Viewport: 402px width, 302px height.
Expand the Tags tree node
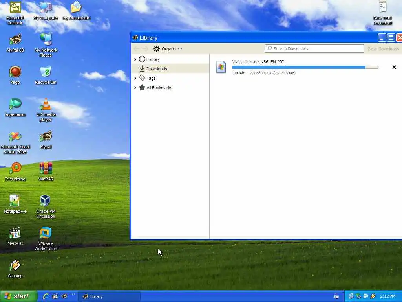tap(135, 78)
